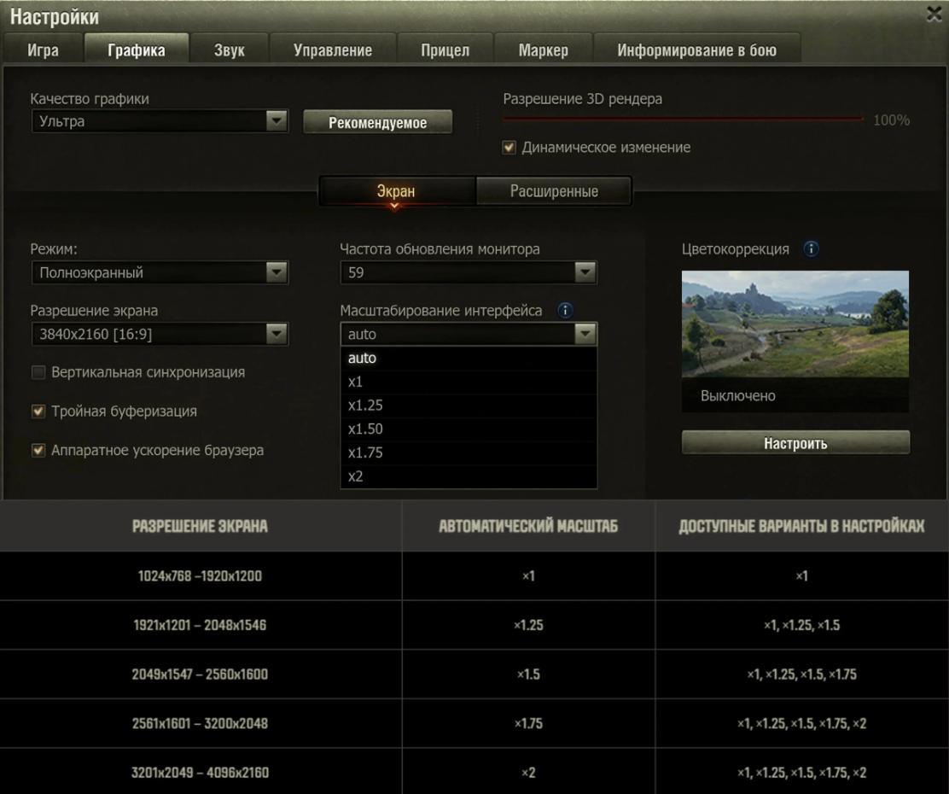Open the Звук tab
949x794 pixels.
(230, 50)
